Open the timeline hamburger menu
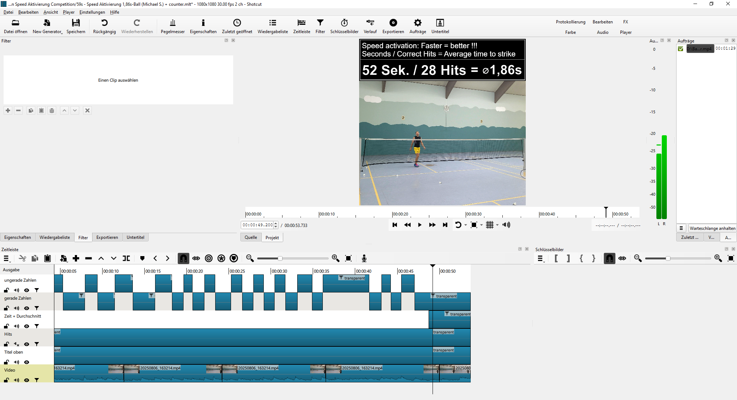737x400 pixels. (6, 258)
